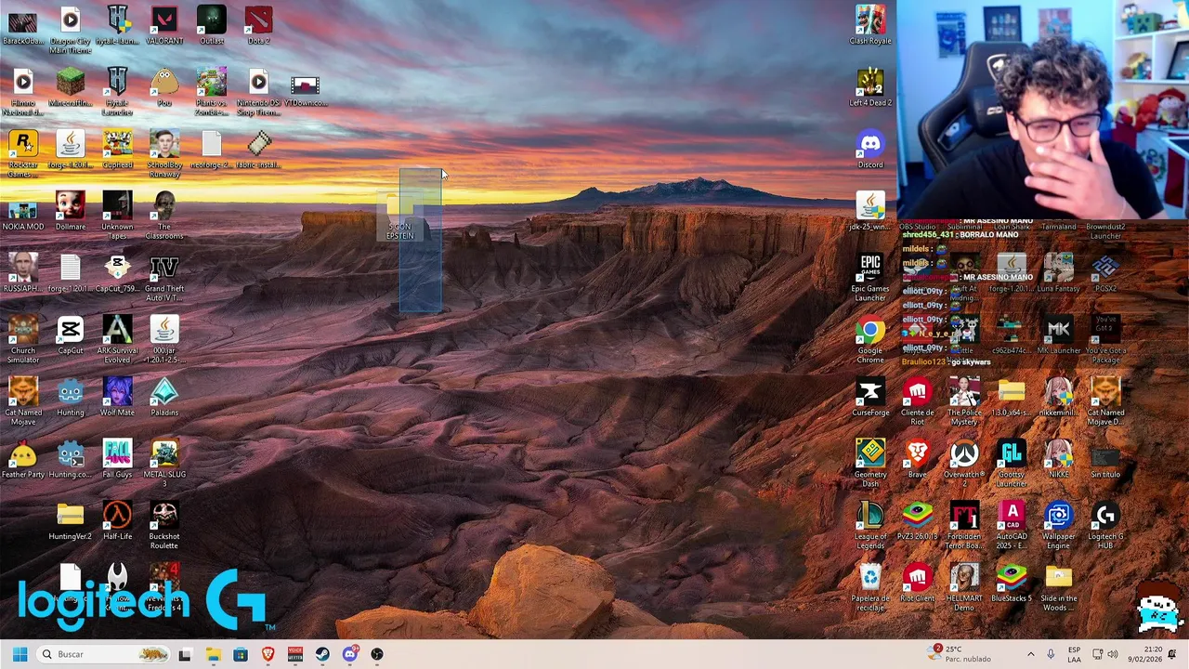Viewport: 1189px width, 669px height.
Task: Launch the CapCut desktop shortcut
Action: tap(70, 335)
